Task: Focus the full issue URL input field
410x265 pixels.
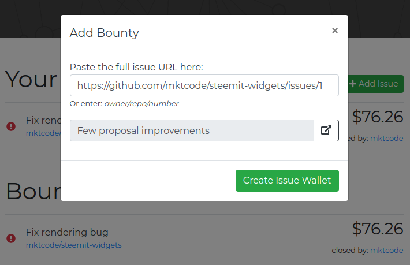Action: [x=204, y=85]
